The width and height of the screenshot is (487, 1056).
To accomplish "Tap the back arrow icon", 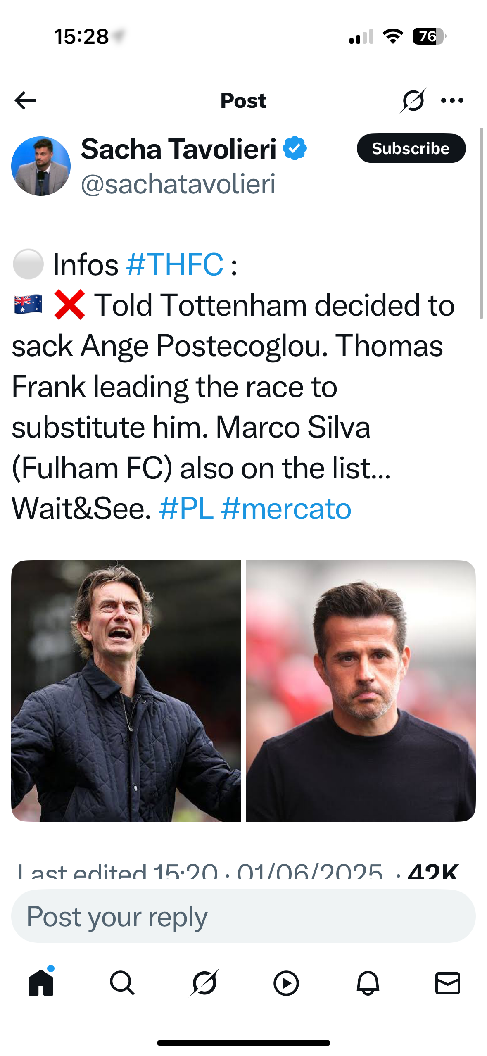I will tap(25, 100).
